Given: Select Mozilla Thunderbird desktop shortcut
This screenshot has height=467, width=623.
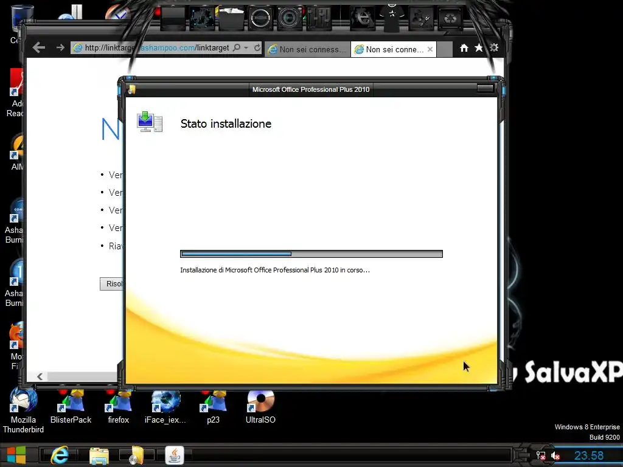Looking at the screenshot, I should pos(23,411).
